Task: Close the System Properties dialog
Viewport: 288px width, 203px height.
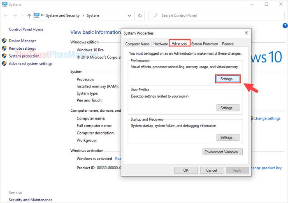Action: pos(246,33)
